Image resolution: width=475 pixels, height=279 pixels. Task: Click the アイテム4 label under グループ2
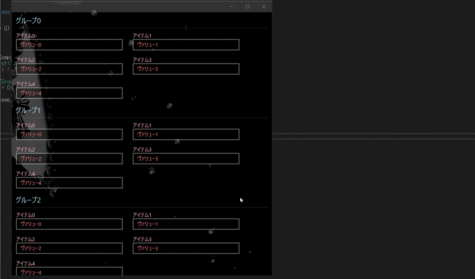click(26, 264)
